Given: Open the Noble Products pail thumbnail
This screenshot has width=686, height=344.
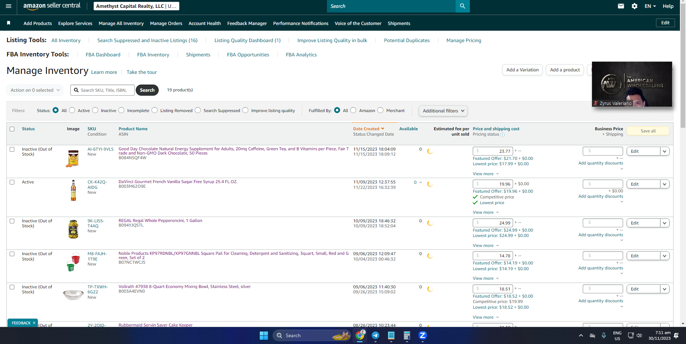Looking at the screenshot, I should (73, 262).
